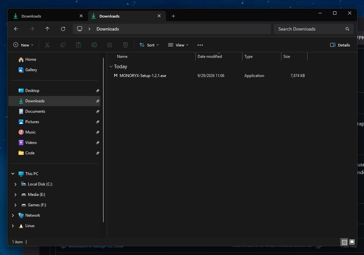Close the active Downloads tab

tap(159, 16)
